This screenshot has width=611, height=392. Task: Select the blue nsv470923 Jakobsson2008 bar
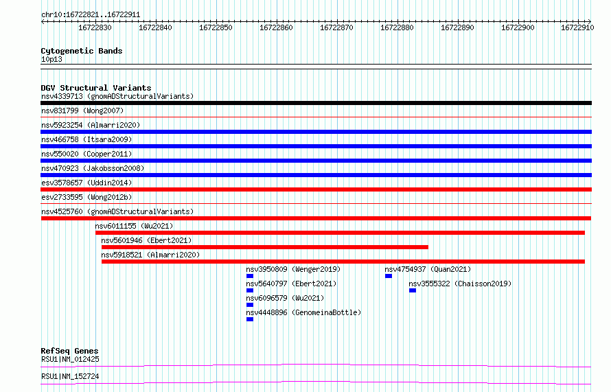pos(316,175)
